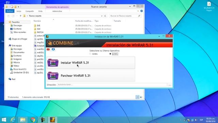This screenshot has height=123, width=218.
Task: Sort by the Nombre column header
Action: click(x=37, y=21)
